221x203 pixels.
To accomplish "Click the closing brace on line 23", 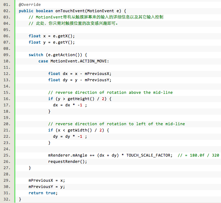I will tap(49, 143).
